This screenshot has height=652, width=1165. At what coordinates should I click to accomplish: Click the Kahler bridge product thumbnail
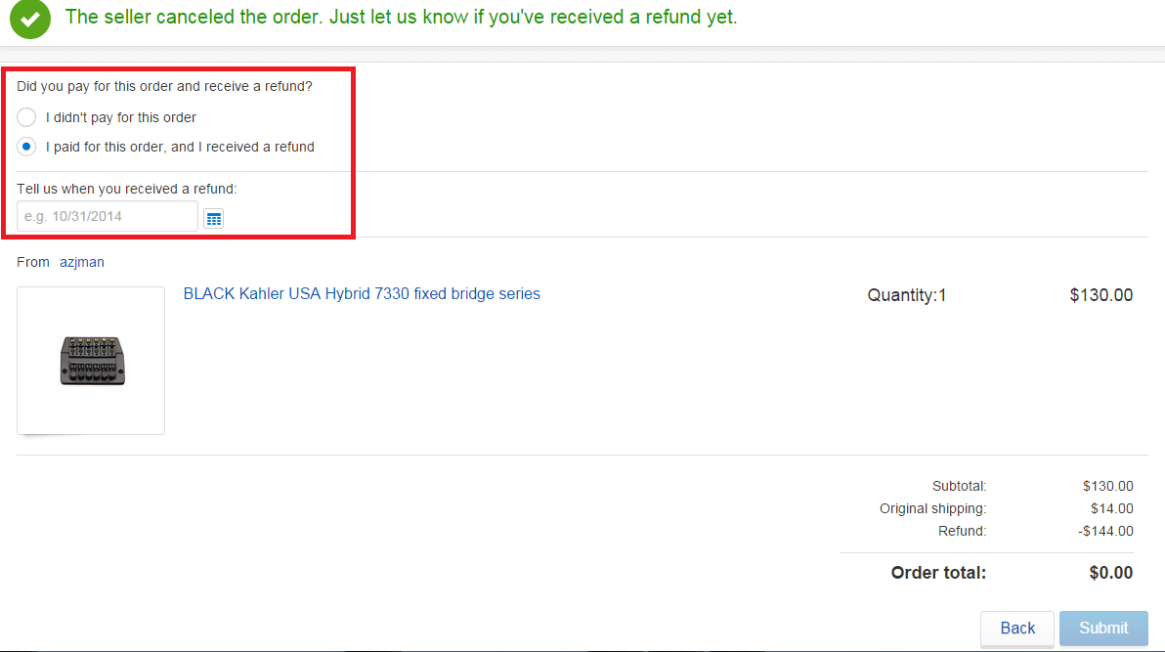(x=92, y=361)
